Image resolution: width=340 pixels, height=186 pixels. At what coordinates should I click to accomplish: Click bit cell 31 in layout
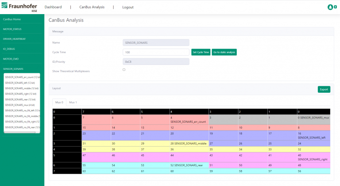point(96,144)
